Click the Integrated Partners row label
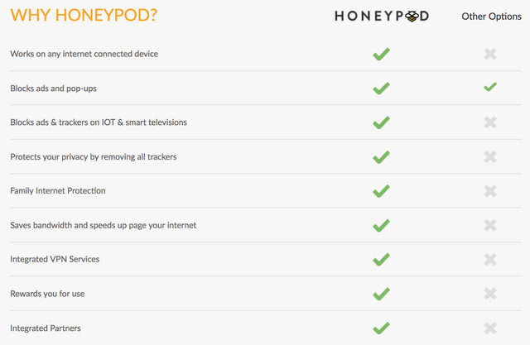530x345 pixels. (46, 328)
